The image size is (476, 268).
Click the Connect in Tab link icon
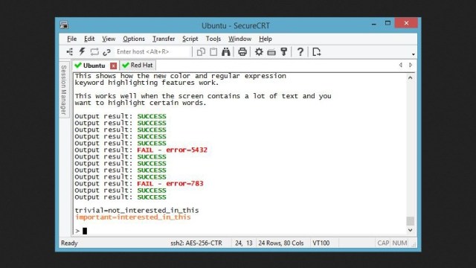click(106, 52)
